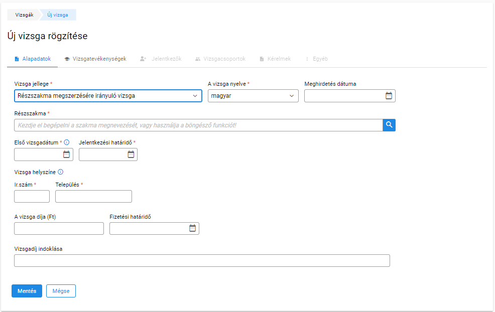Expand the Vizsga jellege dropdown
The image size is (495, 312).
(108, 96)
